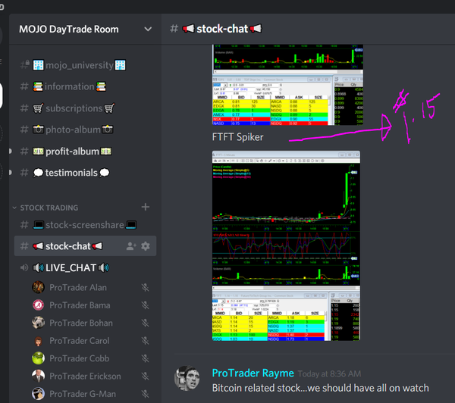Click ProTrader Rayme's avatar in chat
455x403 pixels.
[187, 379]
